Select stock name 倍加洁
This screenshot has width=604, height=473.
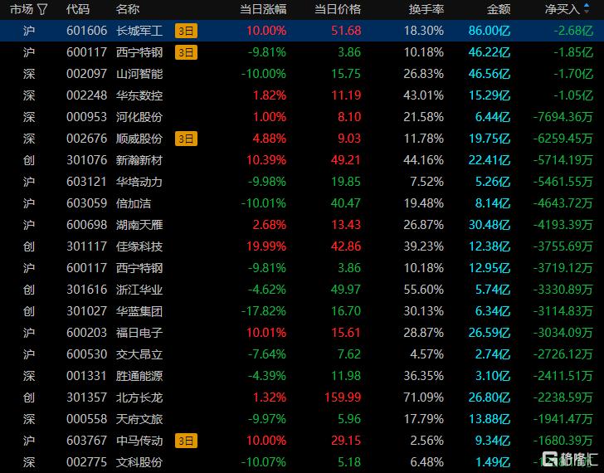coord(134,203)
